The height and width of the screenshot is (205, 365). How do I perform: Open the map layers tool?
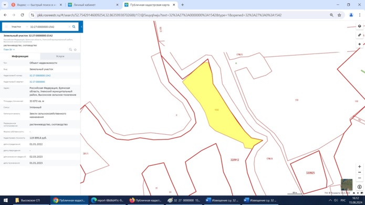(359, 26)
